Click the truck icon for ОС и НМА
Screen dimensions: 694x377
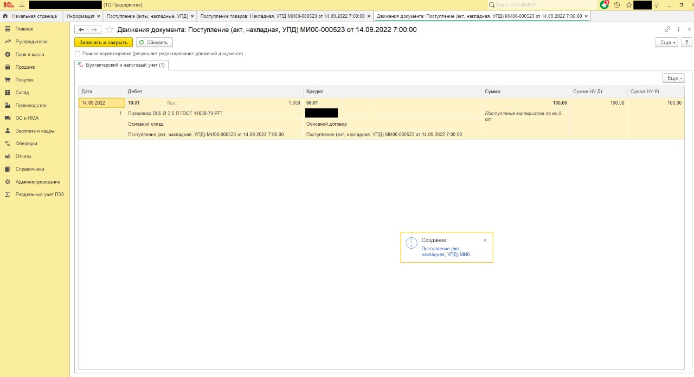tap(8, 118)
